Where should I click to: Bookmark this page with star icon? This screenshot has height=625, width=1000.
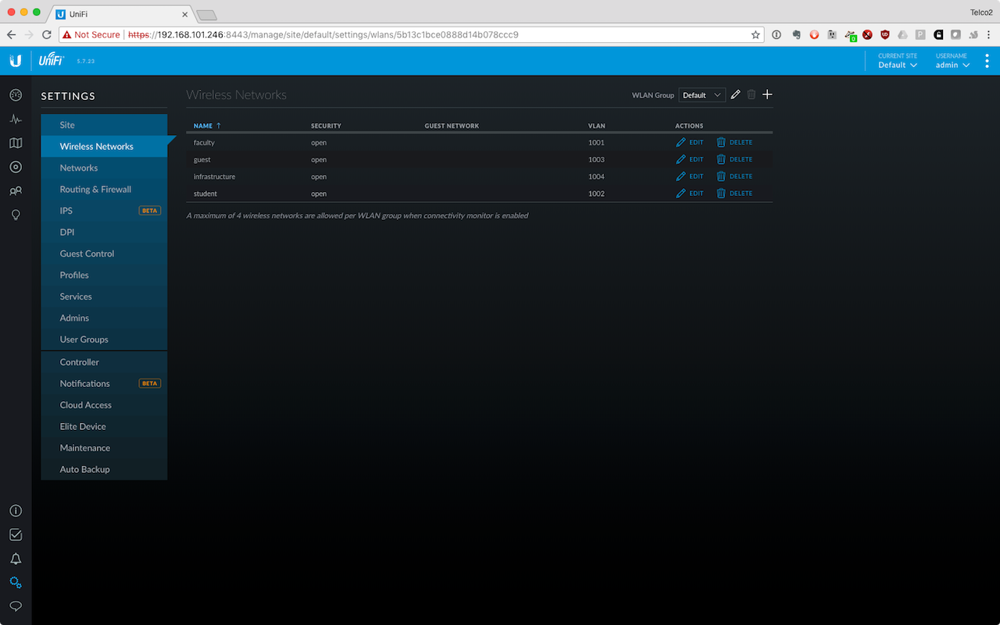click(x=755, y=34)
